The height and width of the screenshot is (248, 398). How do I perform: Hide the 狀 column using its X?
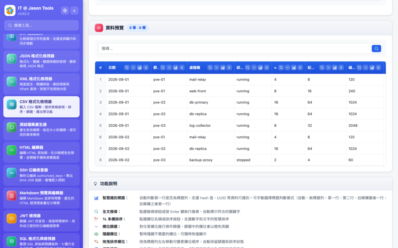tap(267, 67)
